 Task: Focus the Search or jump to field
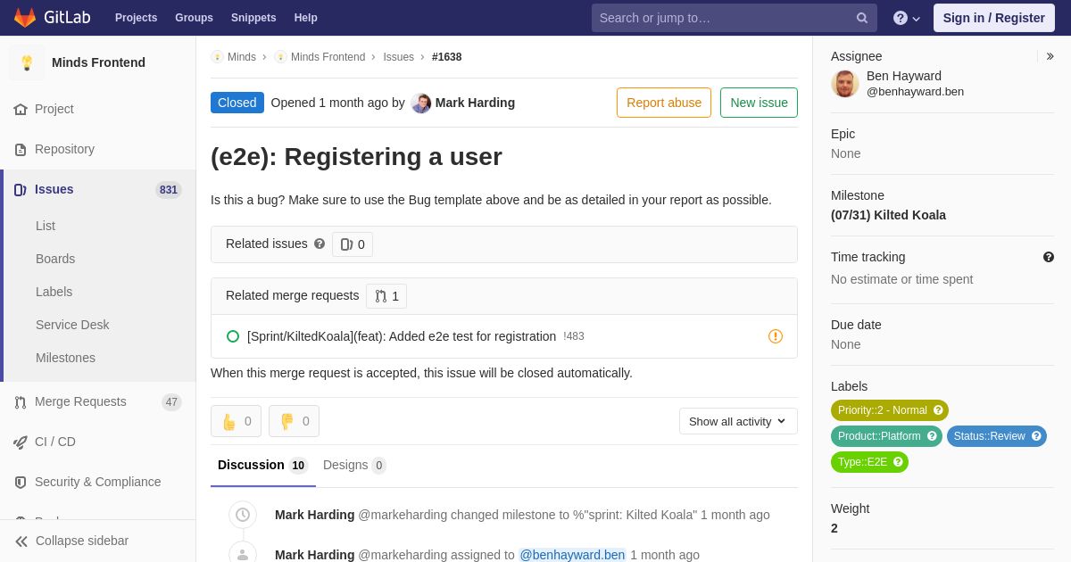735,18
